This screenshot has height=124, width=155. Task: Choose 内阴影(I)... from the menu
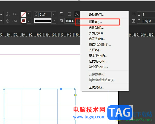coord(104,28)
